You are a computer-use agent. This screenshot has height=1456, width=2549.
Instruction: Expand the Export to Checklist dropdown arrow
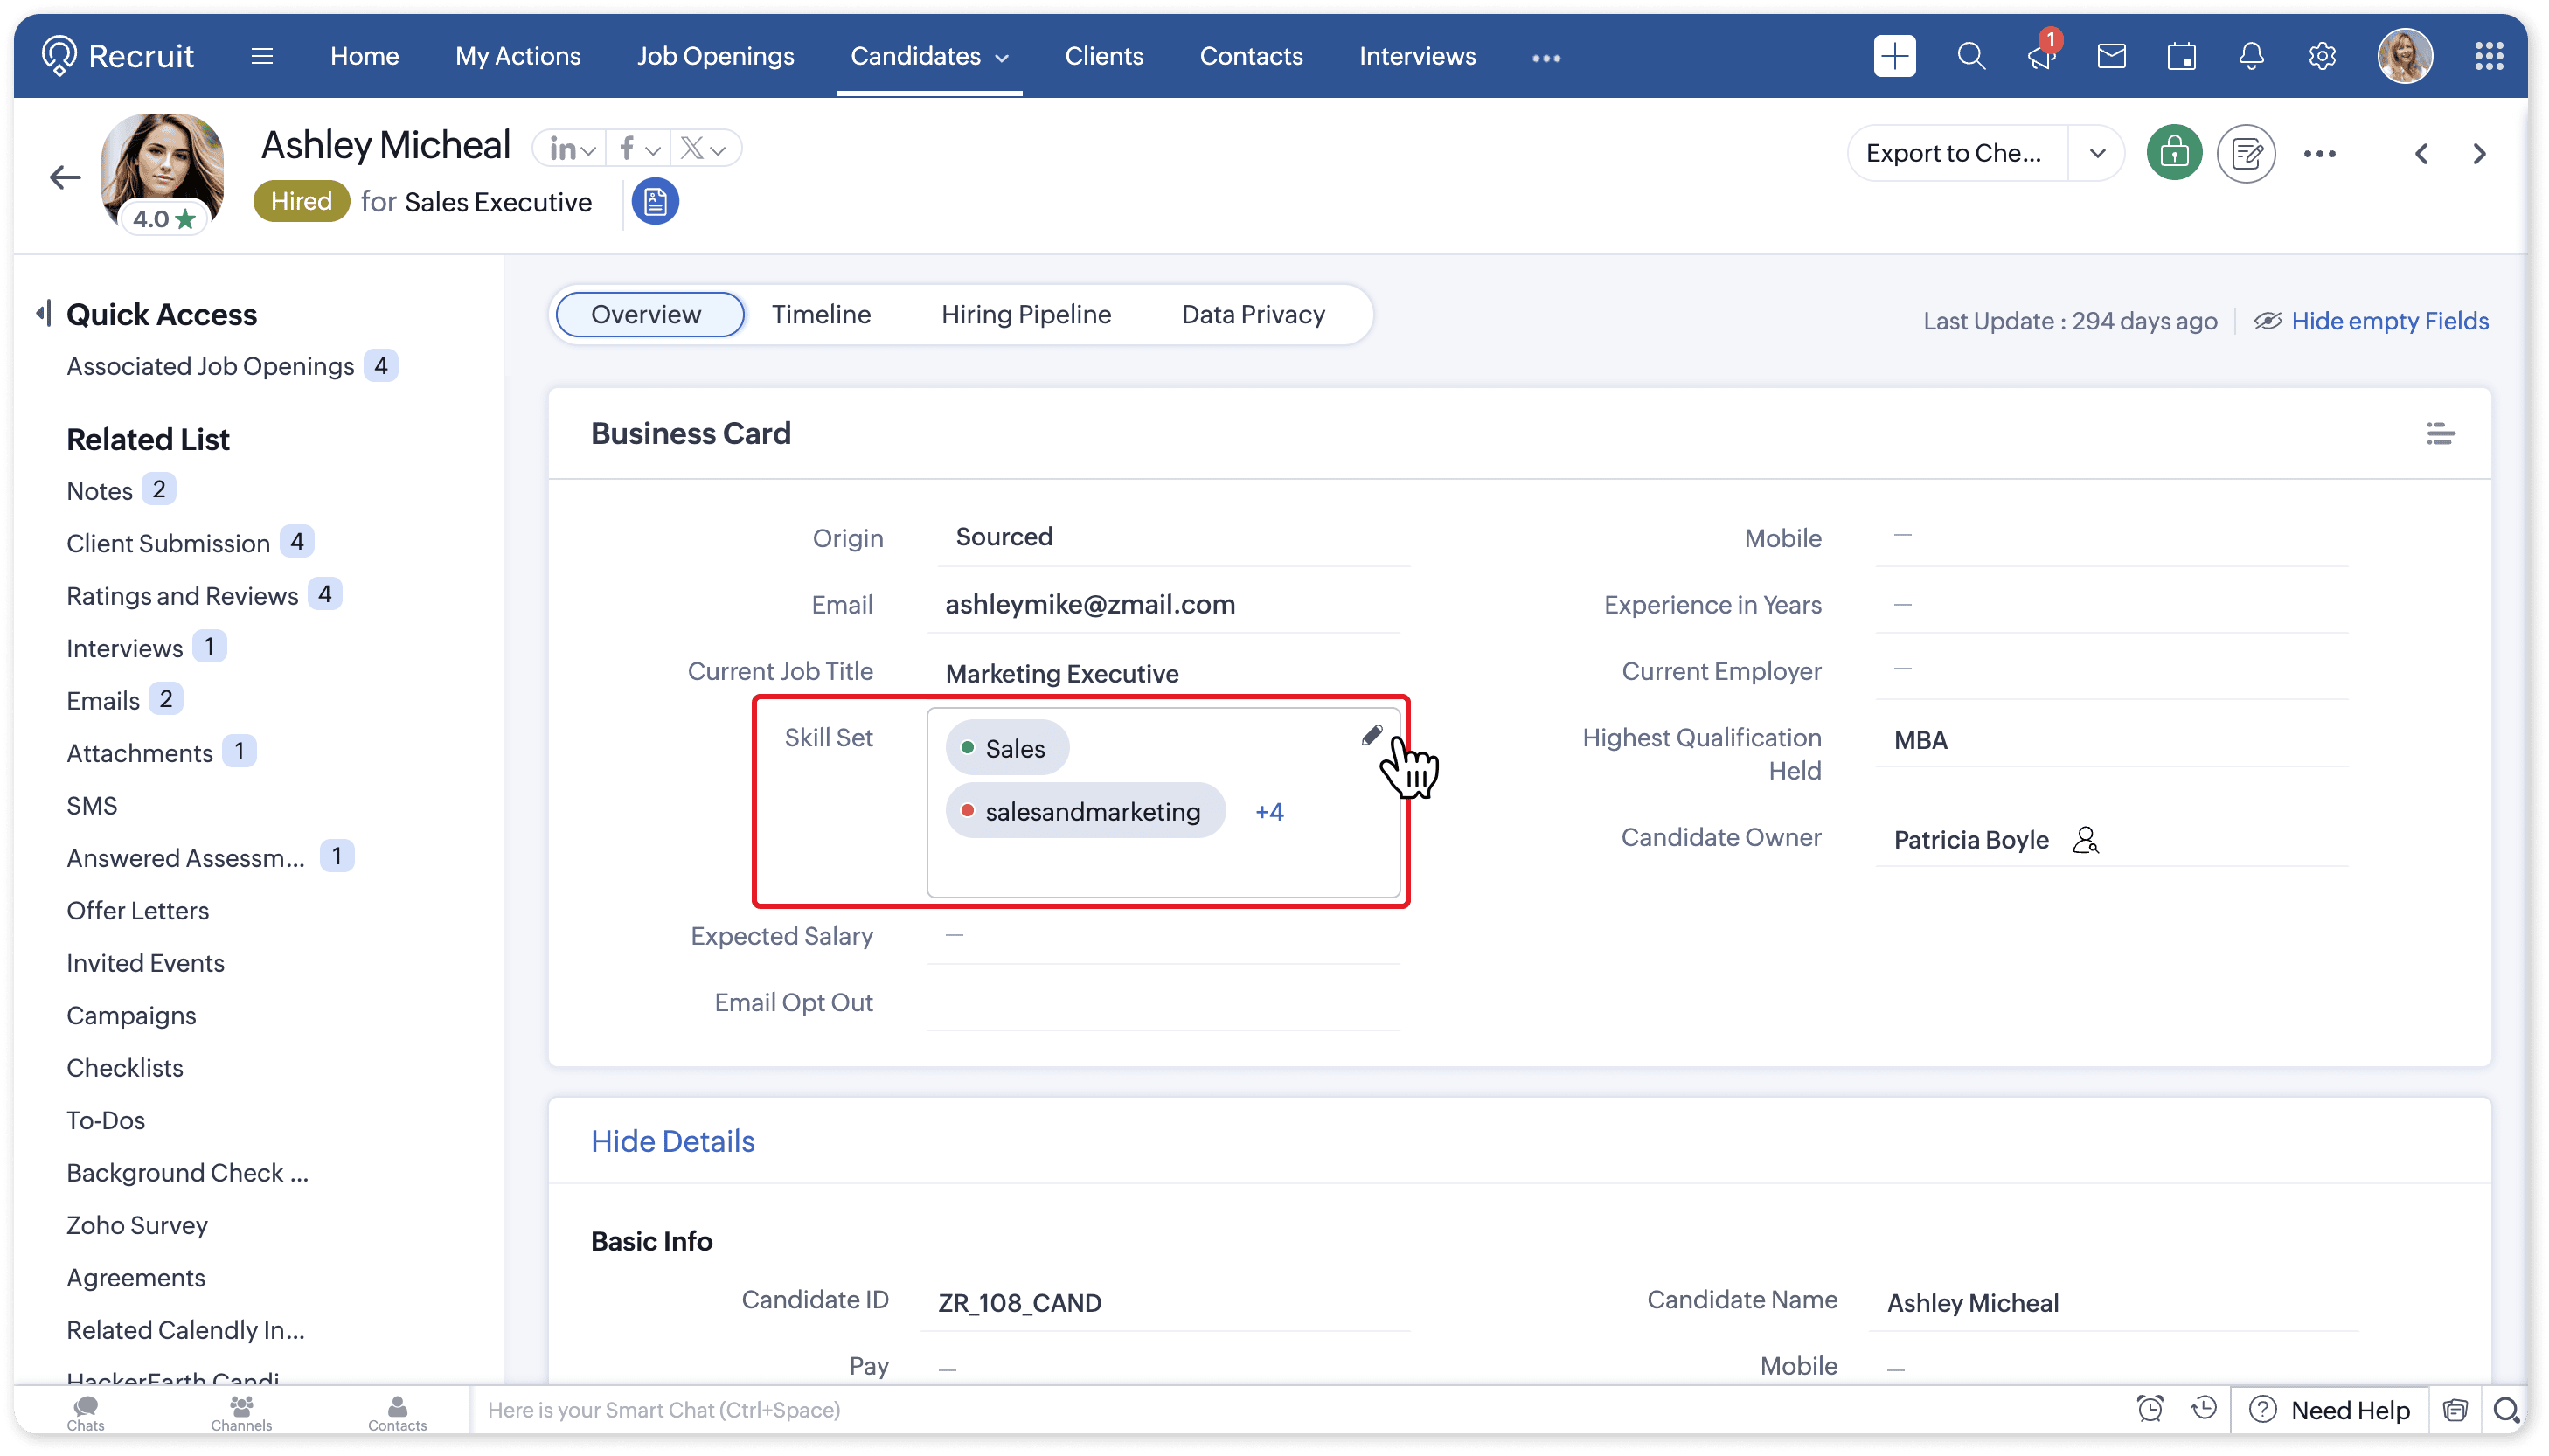coord(2097,153)
